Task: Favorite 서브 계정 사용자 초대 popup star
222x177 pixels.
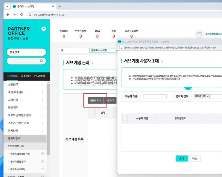Action: pos(162,61)
